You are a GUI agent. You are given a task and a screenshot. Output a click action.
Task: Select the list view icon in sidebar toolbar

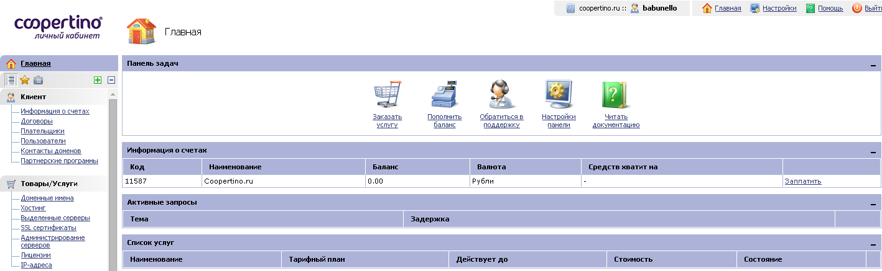pyautogui.click(x=11, y=79)
